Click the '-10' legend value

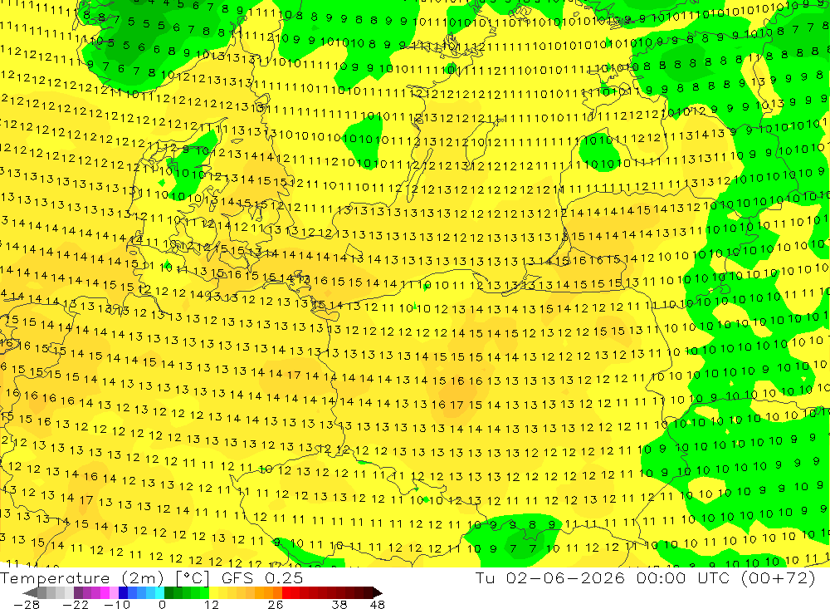(115, 604)
